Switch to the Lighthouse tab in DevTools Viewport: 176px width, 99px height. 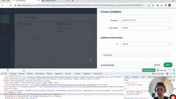pos(87,74)
